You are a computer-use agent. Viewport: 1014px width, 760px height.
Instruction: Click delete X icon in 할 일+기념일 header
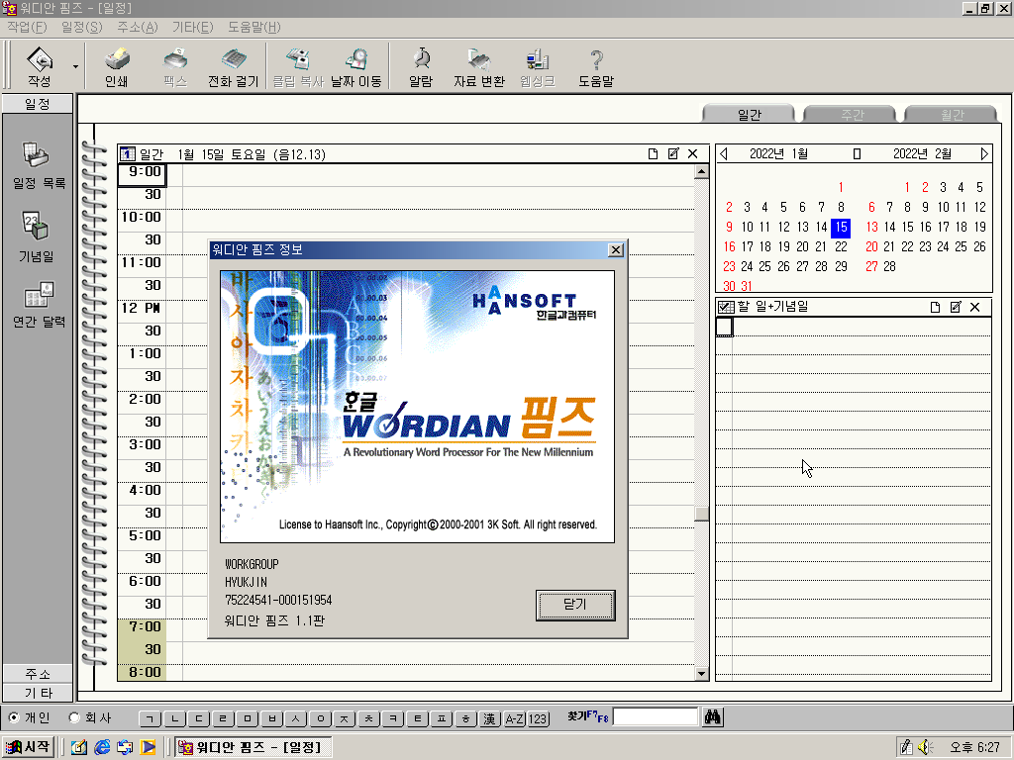click(x=975, y=307)
